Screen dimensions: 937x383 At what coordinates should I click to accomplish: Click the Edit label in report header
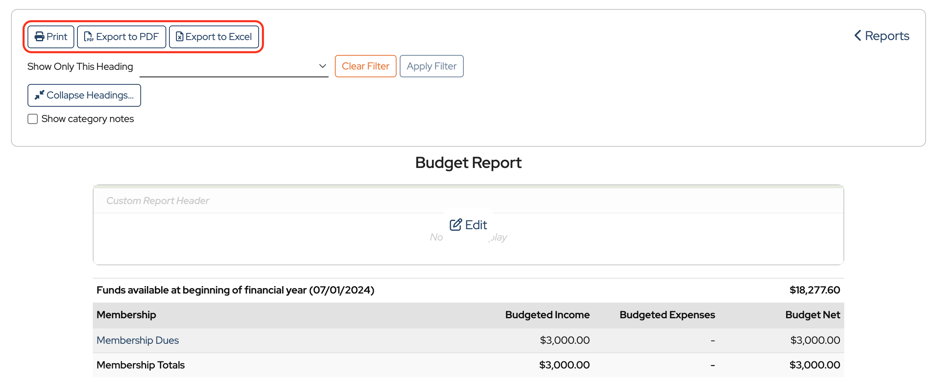pyautogui.click(x=476, y=225)
